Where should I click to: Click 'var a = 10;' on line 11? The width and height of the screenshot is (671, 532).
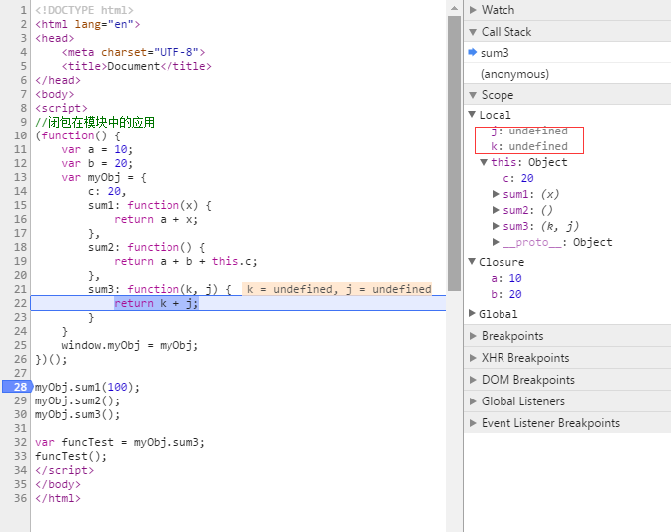pyautogui.click(x=97, y=150)
